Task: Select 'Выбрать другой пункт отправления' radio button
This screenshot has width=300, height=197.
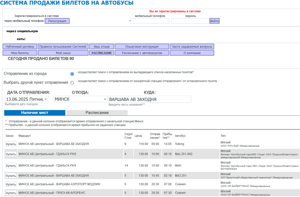Action: pyautogui.click(x=72, y=83)
